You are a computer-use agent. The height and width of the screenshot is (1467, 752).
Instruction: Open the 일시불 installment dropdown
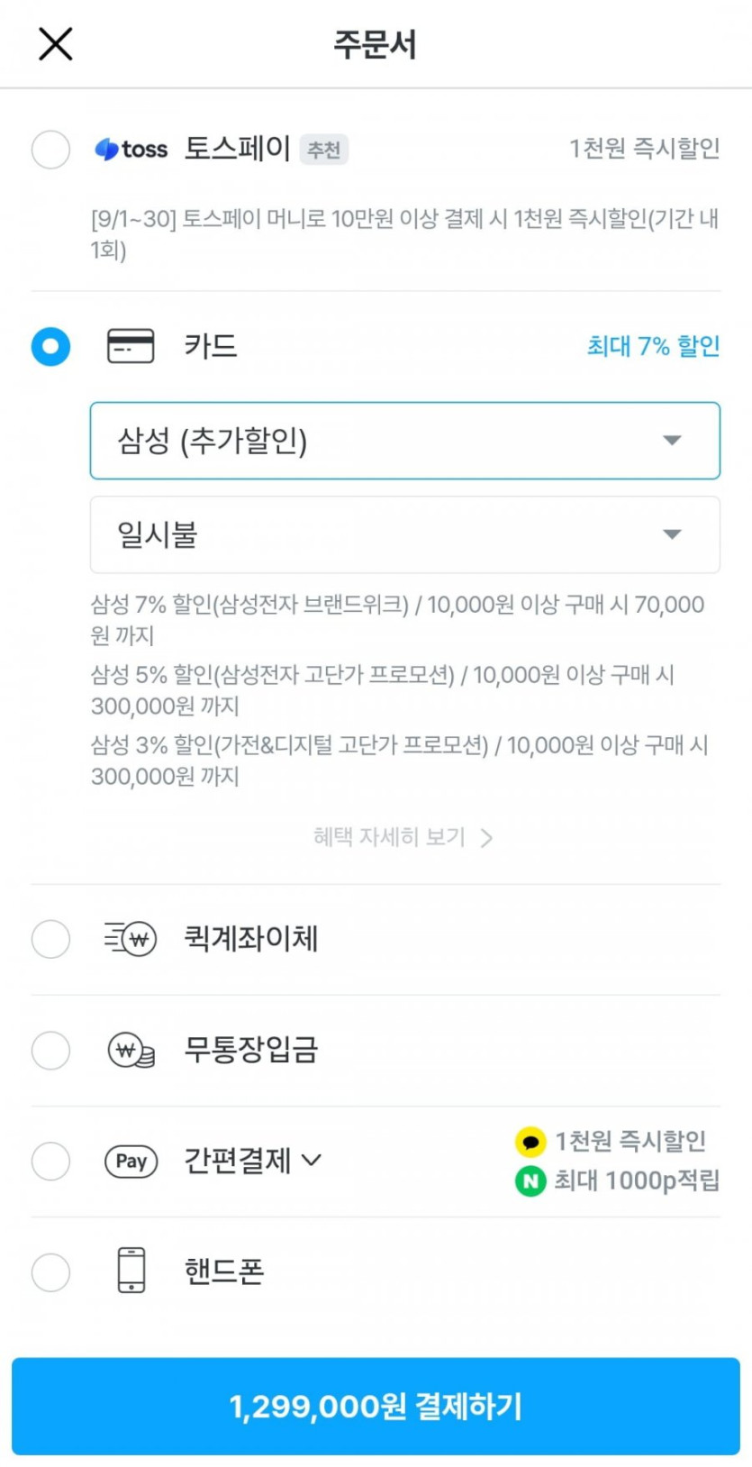(404, 534)
